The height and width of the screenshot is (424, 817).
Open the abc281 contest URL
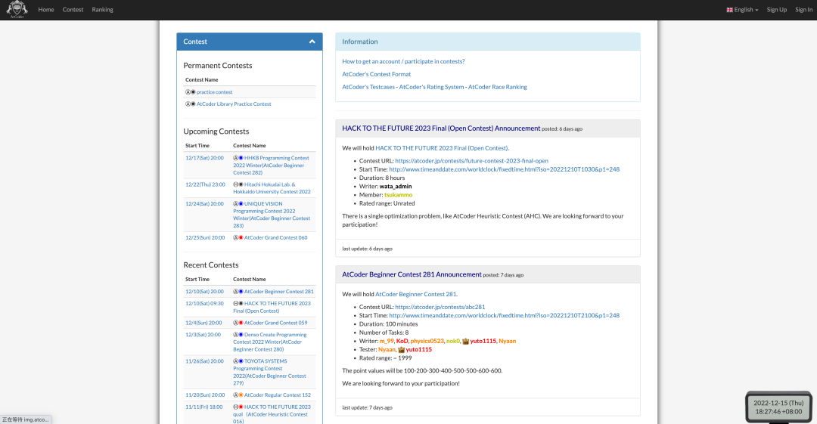click(x=440, y=308)
